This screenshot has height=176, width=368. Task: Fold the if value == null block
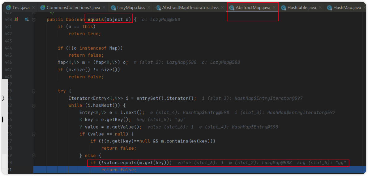tap(34, 134)
